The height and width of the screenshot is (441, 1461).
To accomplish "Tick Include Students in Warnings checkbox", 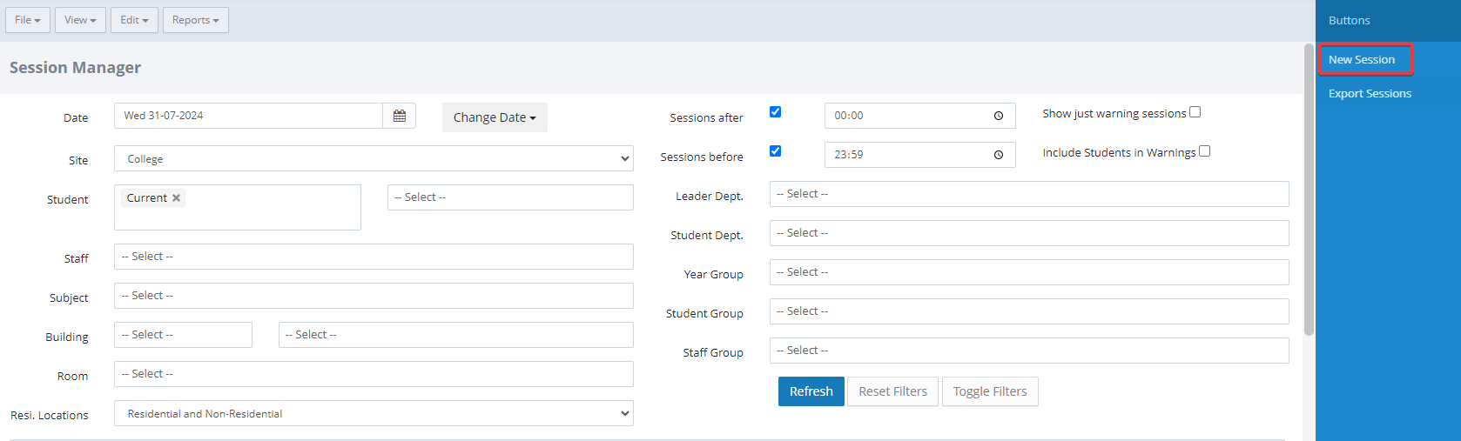I will [x=1205, y=151].
